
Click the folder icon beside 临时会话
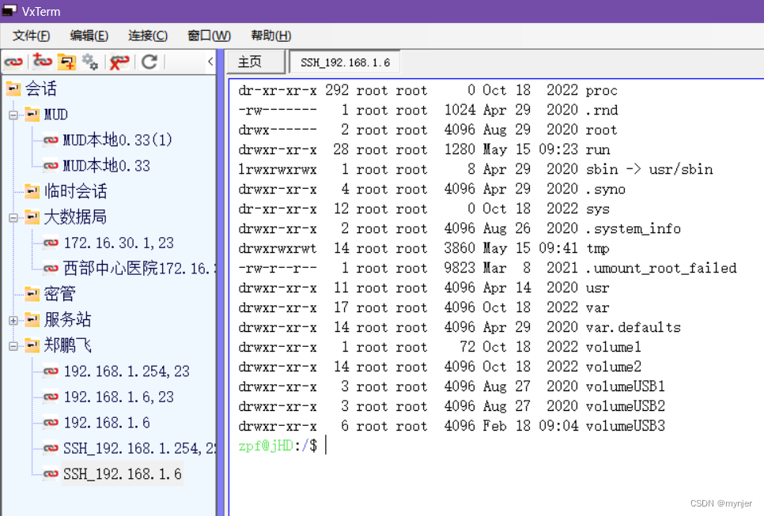pos(32,190)
